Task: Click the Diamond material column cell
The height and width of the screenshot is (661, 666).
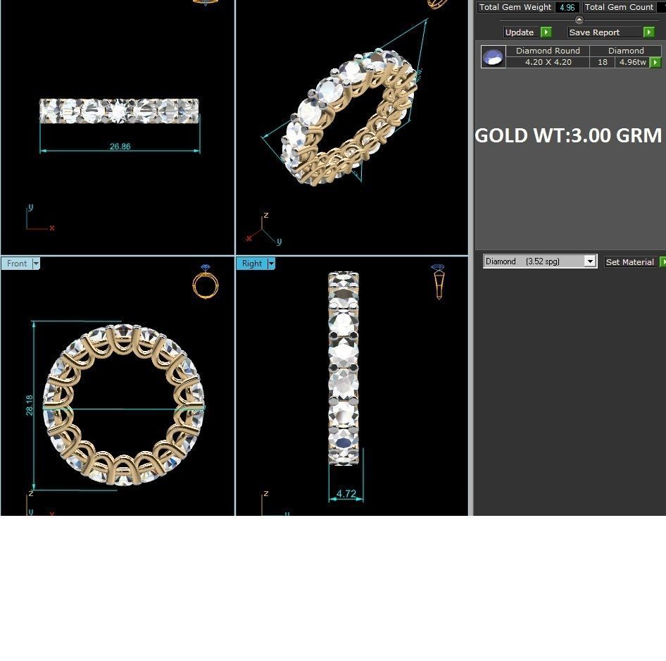Action: pyautogui.click(x=626, y=51)
